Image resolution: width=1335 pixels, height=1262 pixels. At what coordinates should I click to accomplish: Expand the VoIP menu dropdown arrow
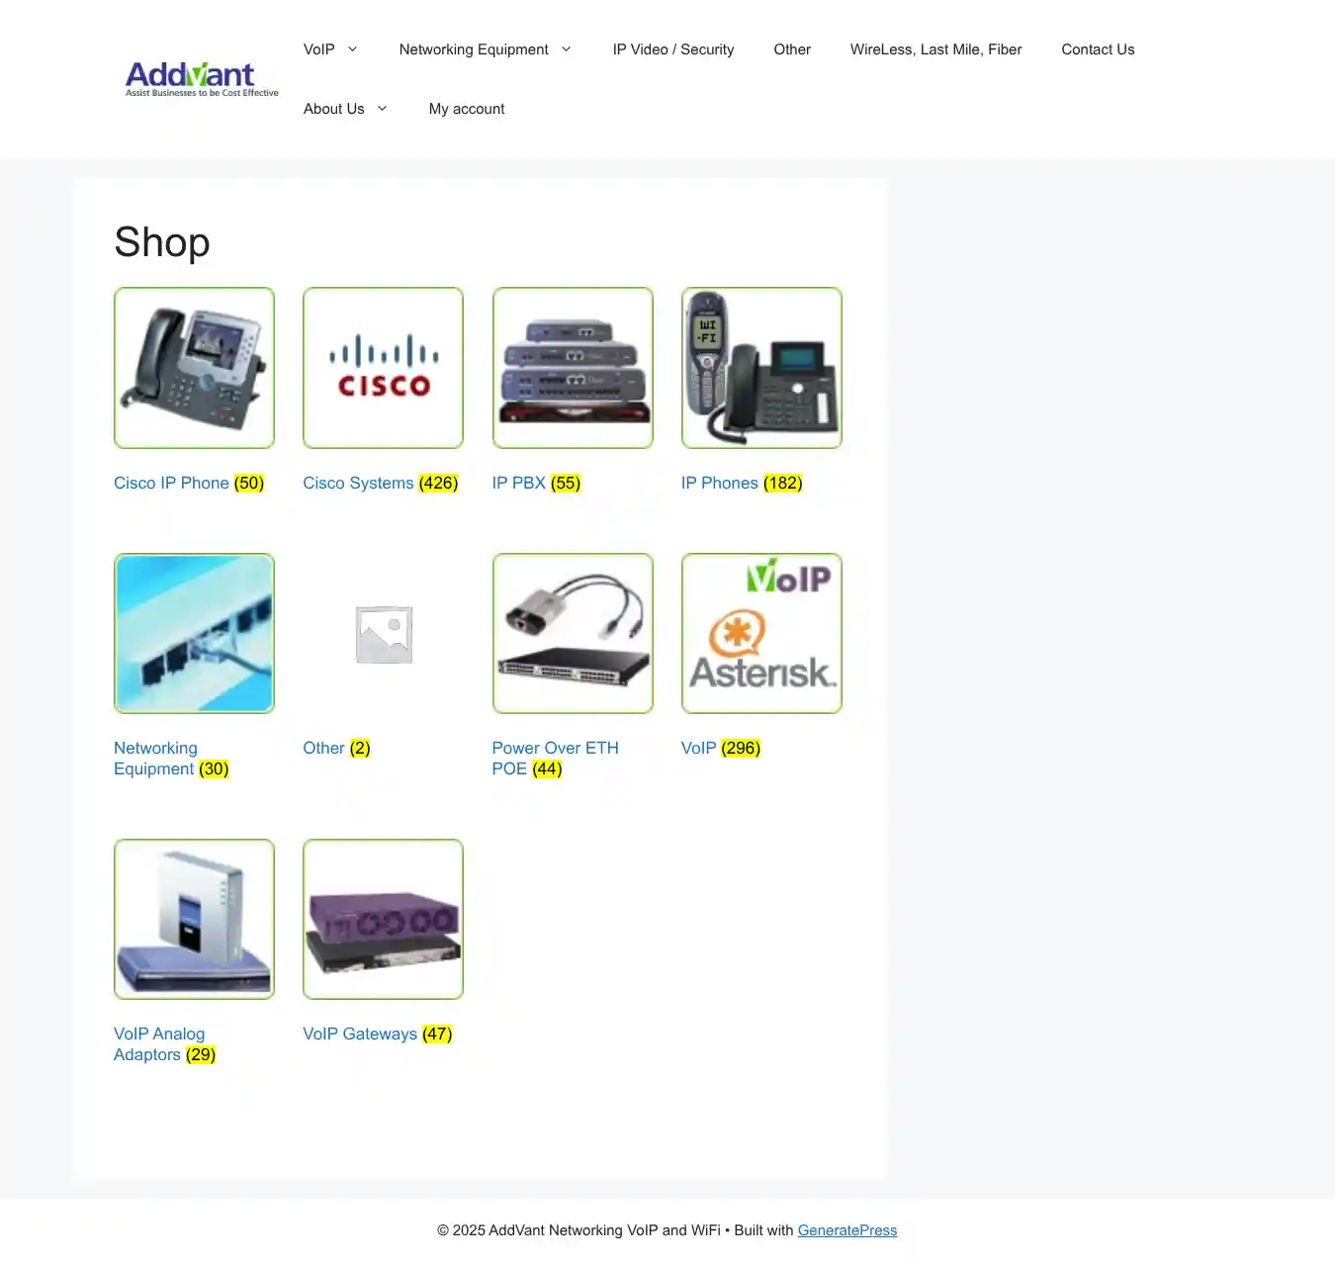352,49
